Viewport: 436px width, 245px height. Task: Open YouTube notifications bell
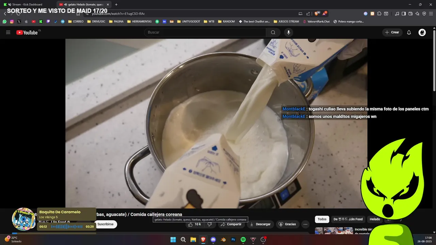pos(409,32)
